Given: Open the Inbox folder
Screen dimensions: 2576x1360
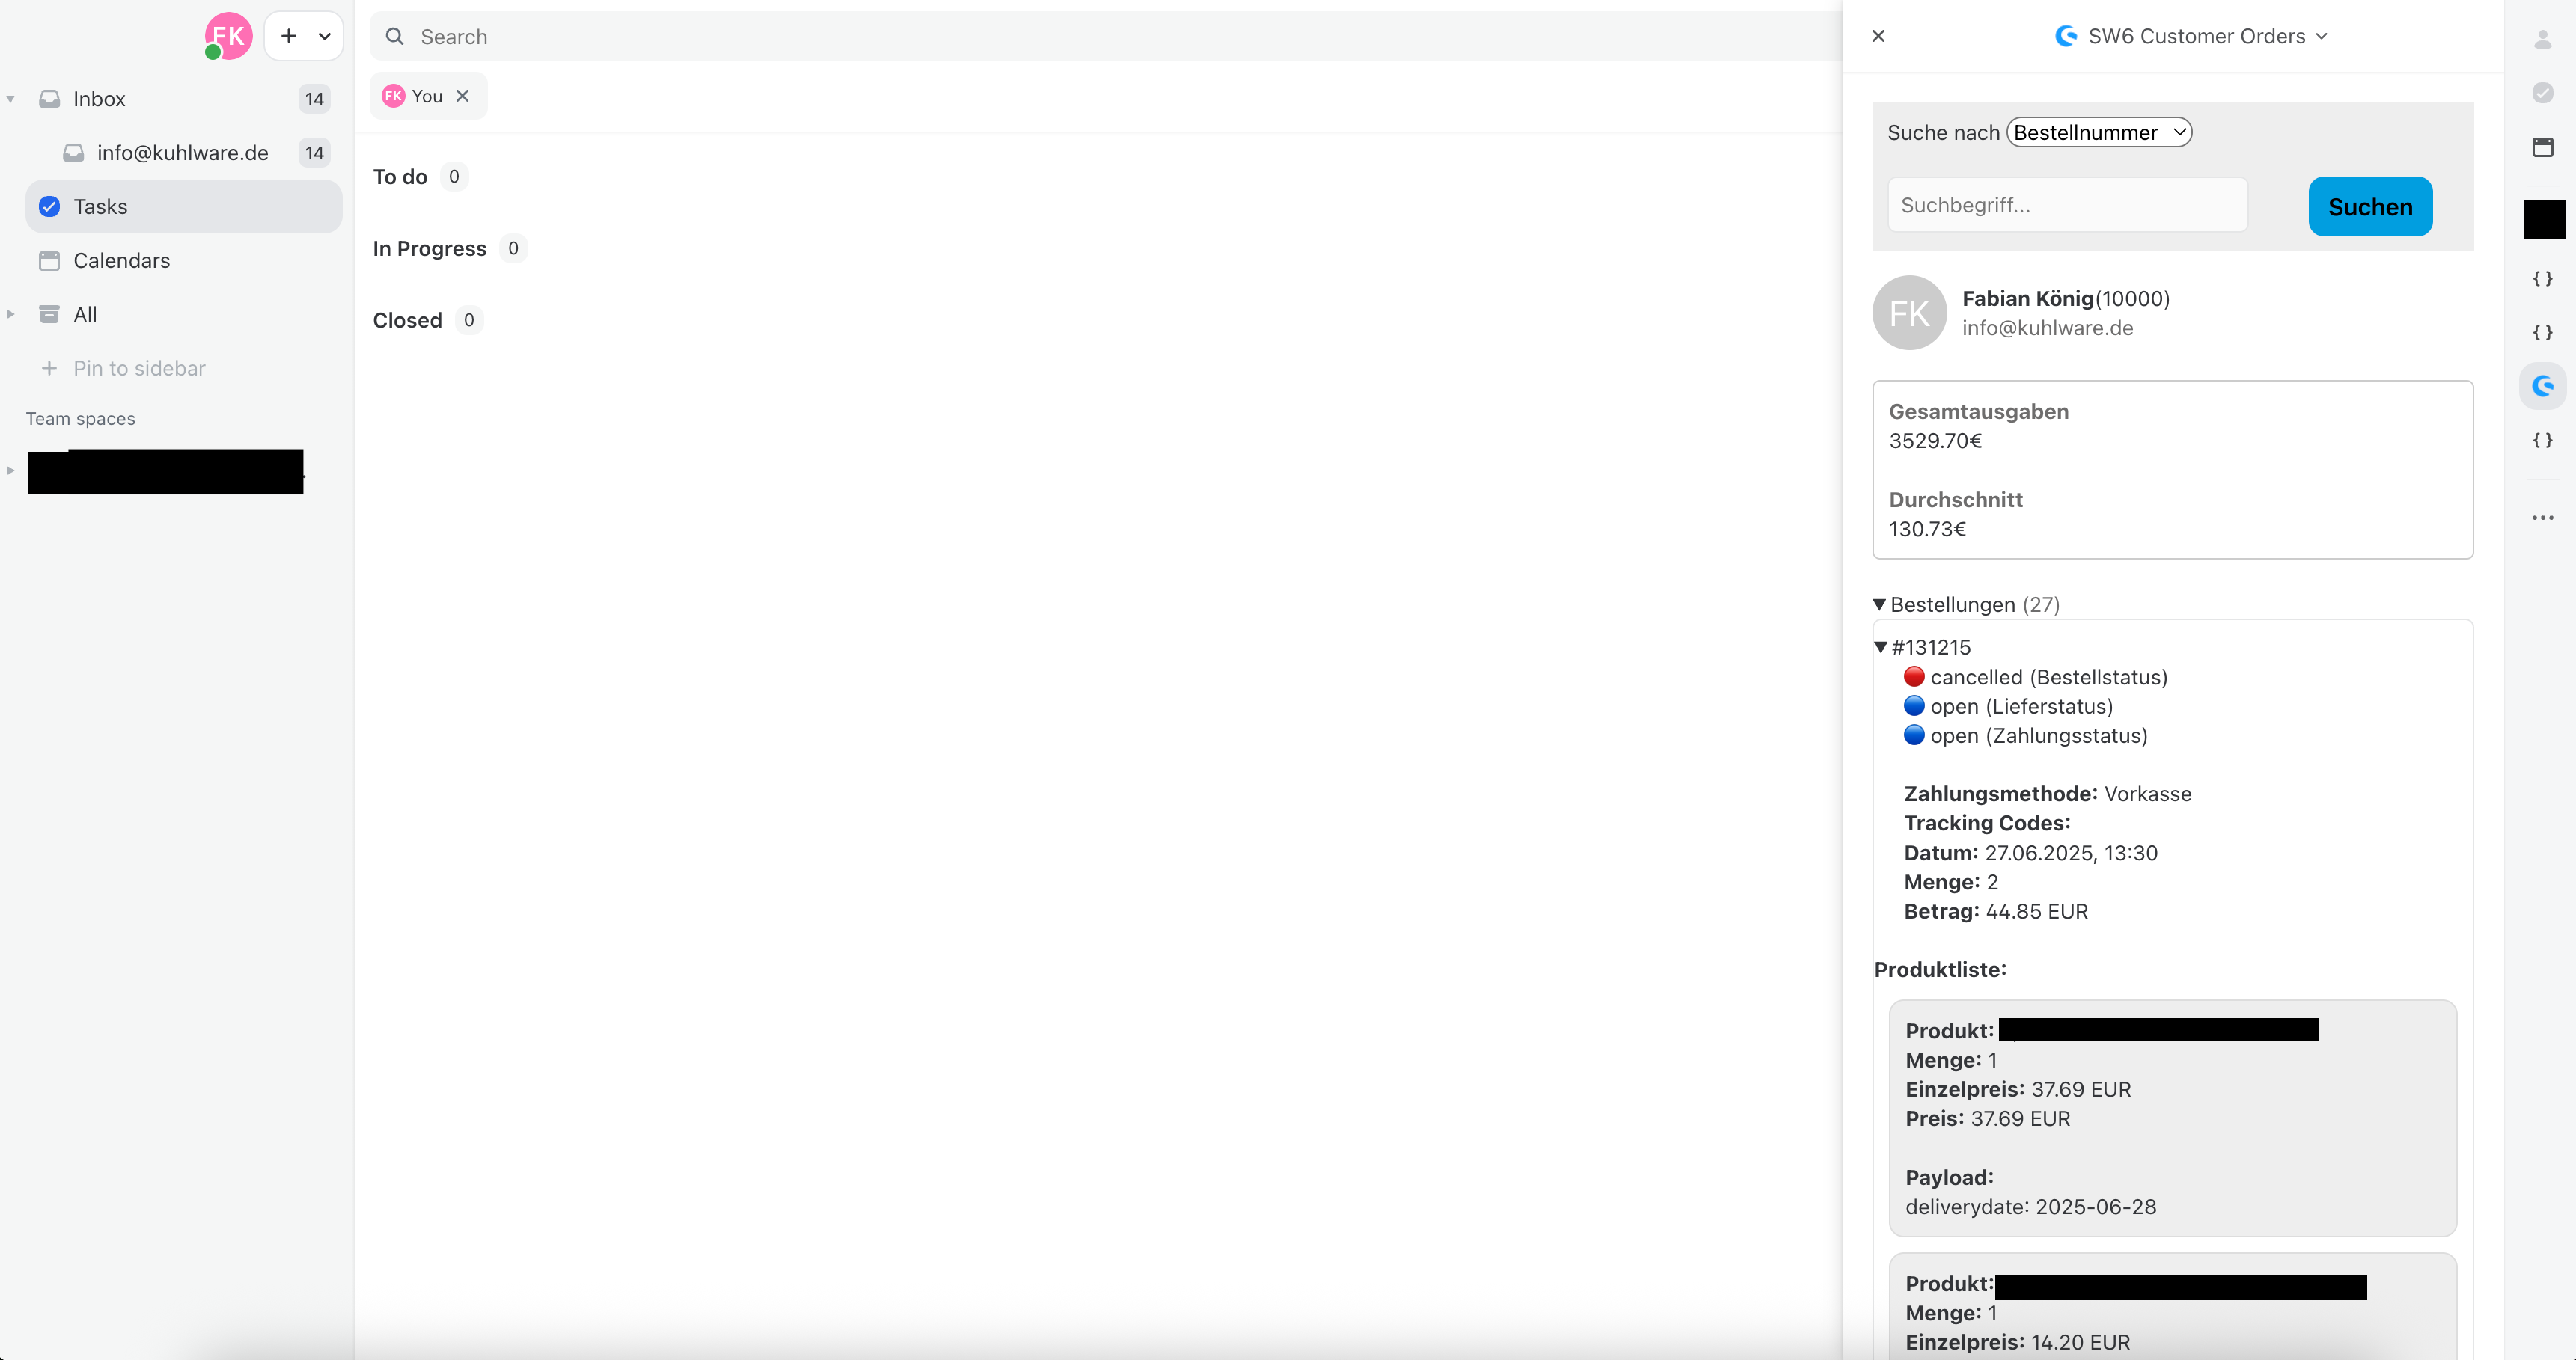Looking at the screenshot, I should pyautogui.click(x=184, y=99).
